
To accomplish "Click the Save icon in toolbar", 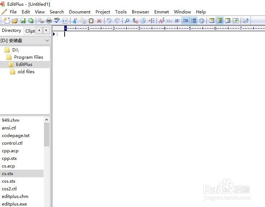I will [23, 21].
